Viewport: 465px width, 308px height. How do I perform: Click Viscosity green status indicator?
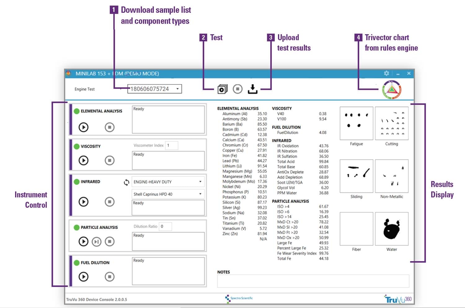[x=77, y=146]
